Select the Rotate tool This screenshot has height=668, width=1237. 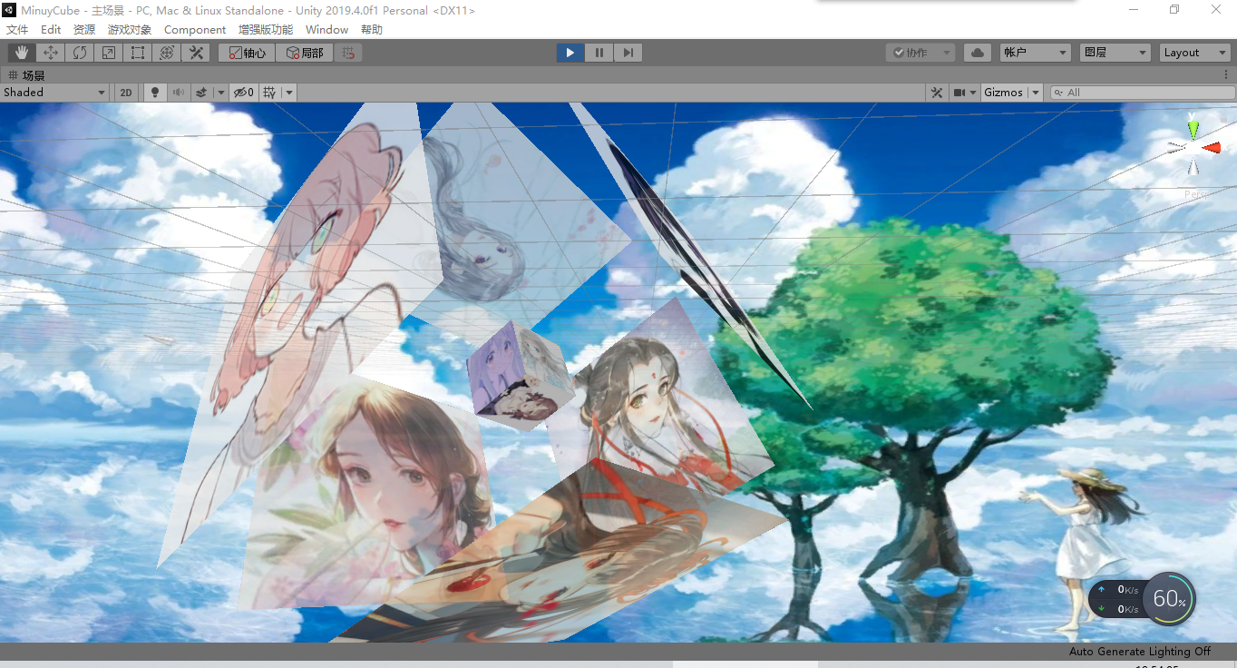(x=79, y=52)
